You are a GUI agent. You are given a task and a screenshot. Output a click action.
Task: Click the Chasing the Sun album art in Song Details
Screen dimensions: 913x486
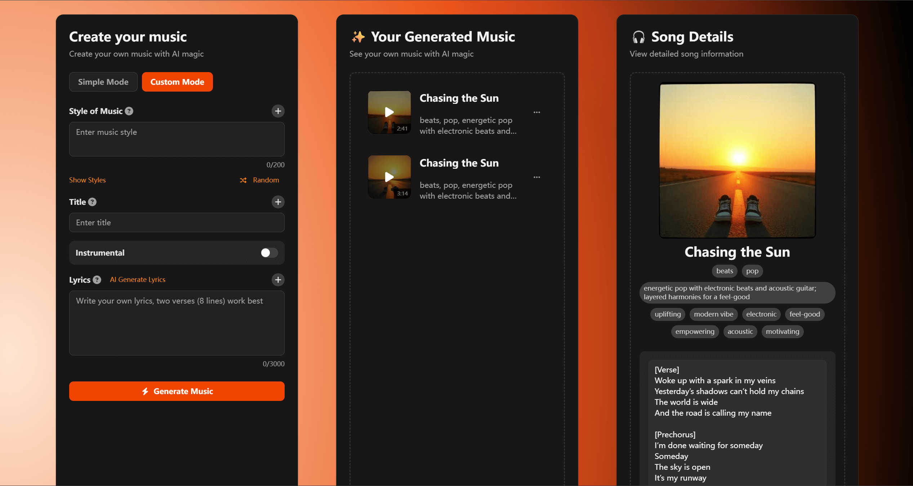coord(736,161)
